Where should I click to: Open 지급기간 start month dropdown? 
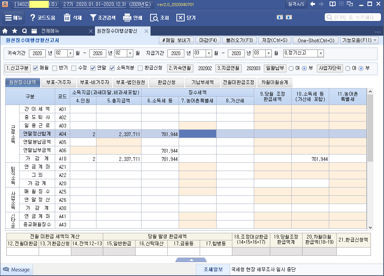click(x=209, y=53)
